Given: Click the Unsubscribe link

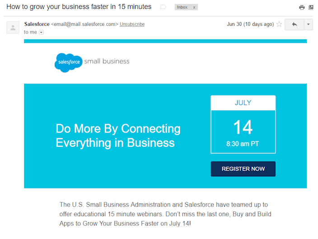Looking at the screenshot, I should [132, 24].
